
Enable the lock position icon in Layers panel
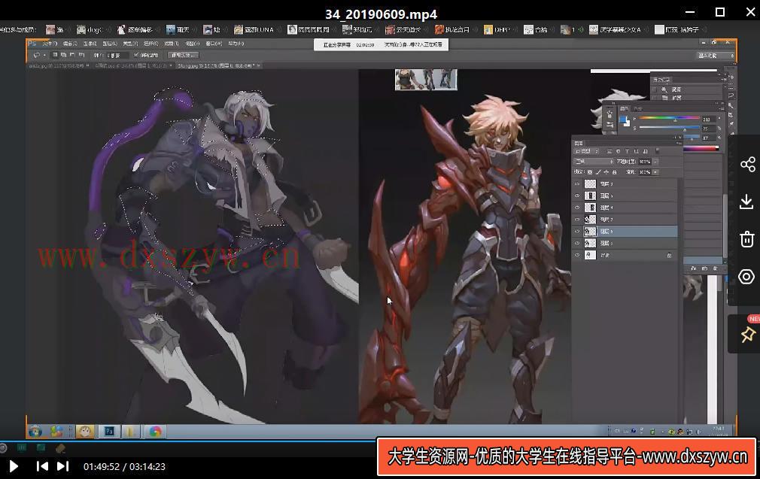click(606, 172)
